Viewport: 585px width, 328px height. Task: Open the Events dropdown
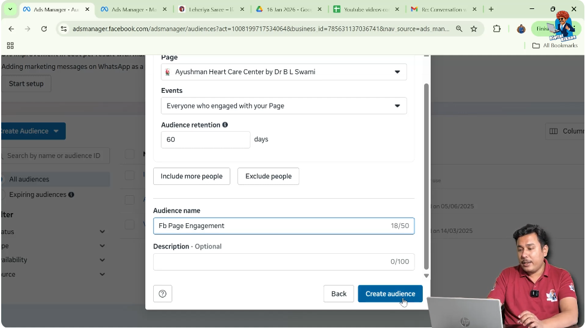tap(284, 106)
